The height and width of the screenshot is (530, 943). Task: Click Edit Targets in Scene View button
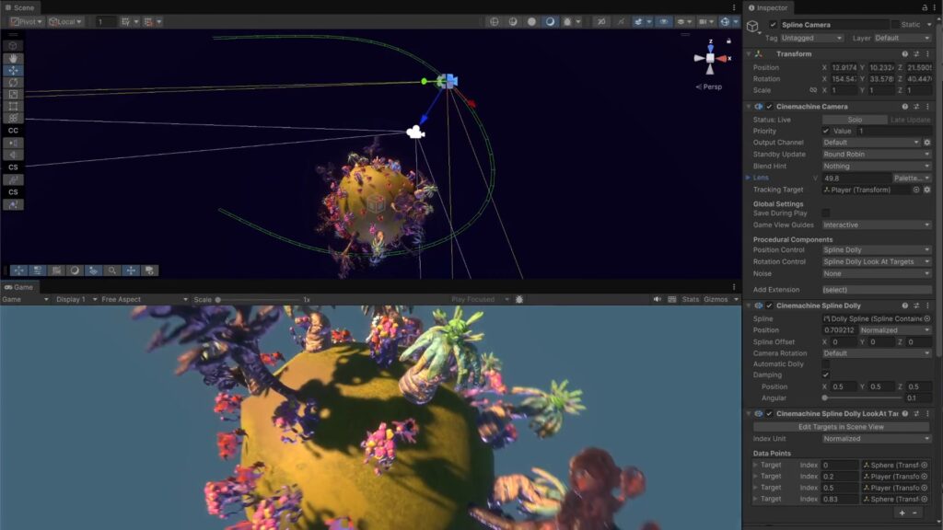pyautogui.click(x=842, y=427)
